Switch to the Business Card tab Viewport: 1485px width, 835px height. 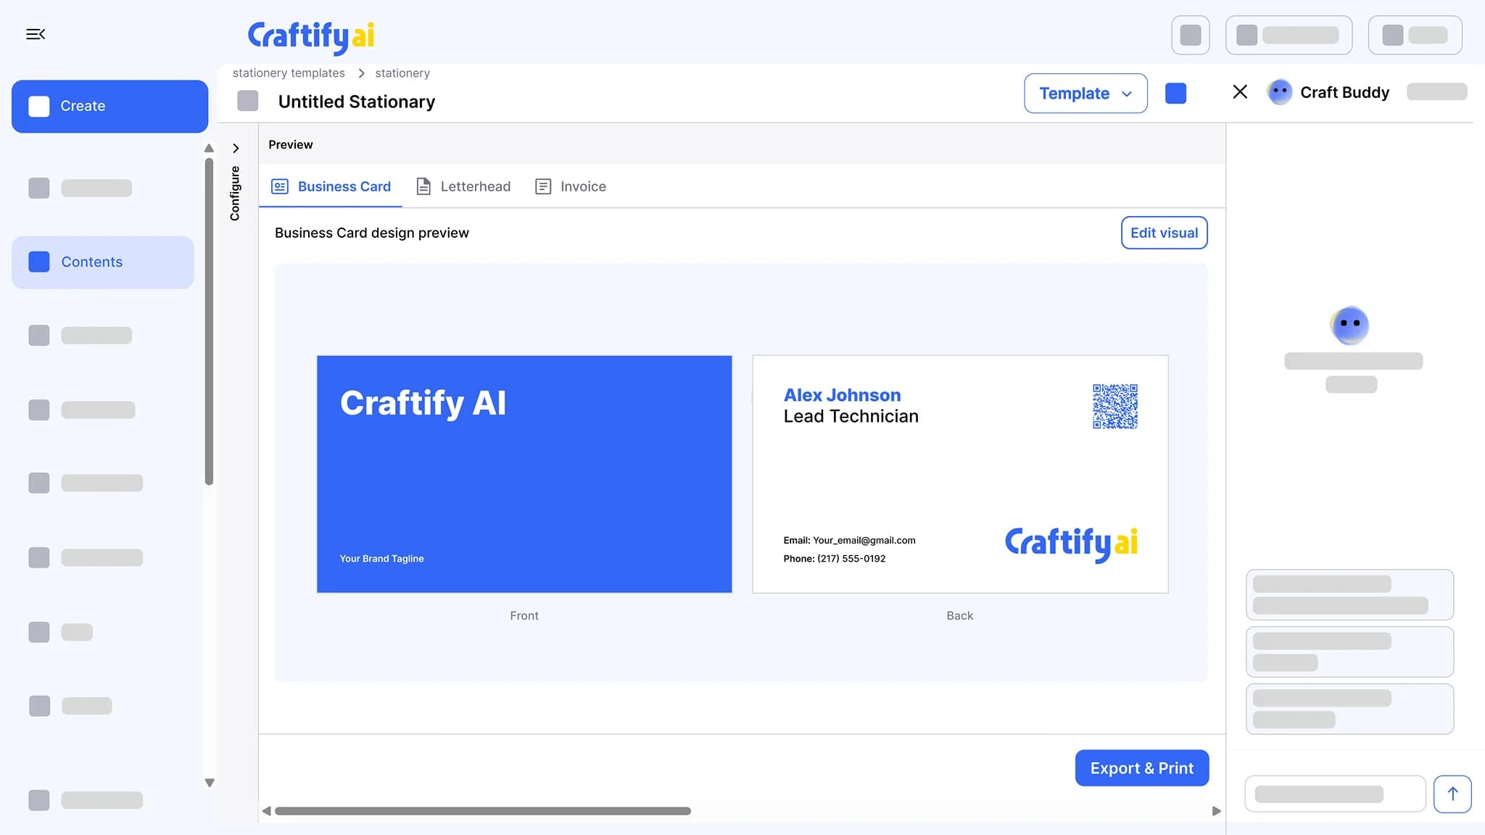(331, 186)
